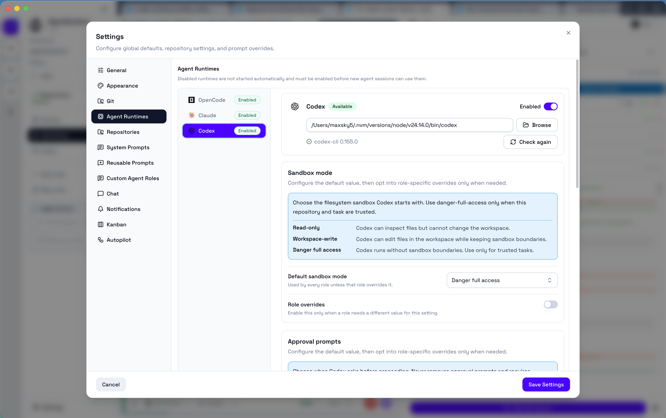Open System Prompts section

[129, 147]
